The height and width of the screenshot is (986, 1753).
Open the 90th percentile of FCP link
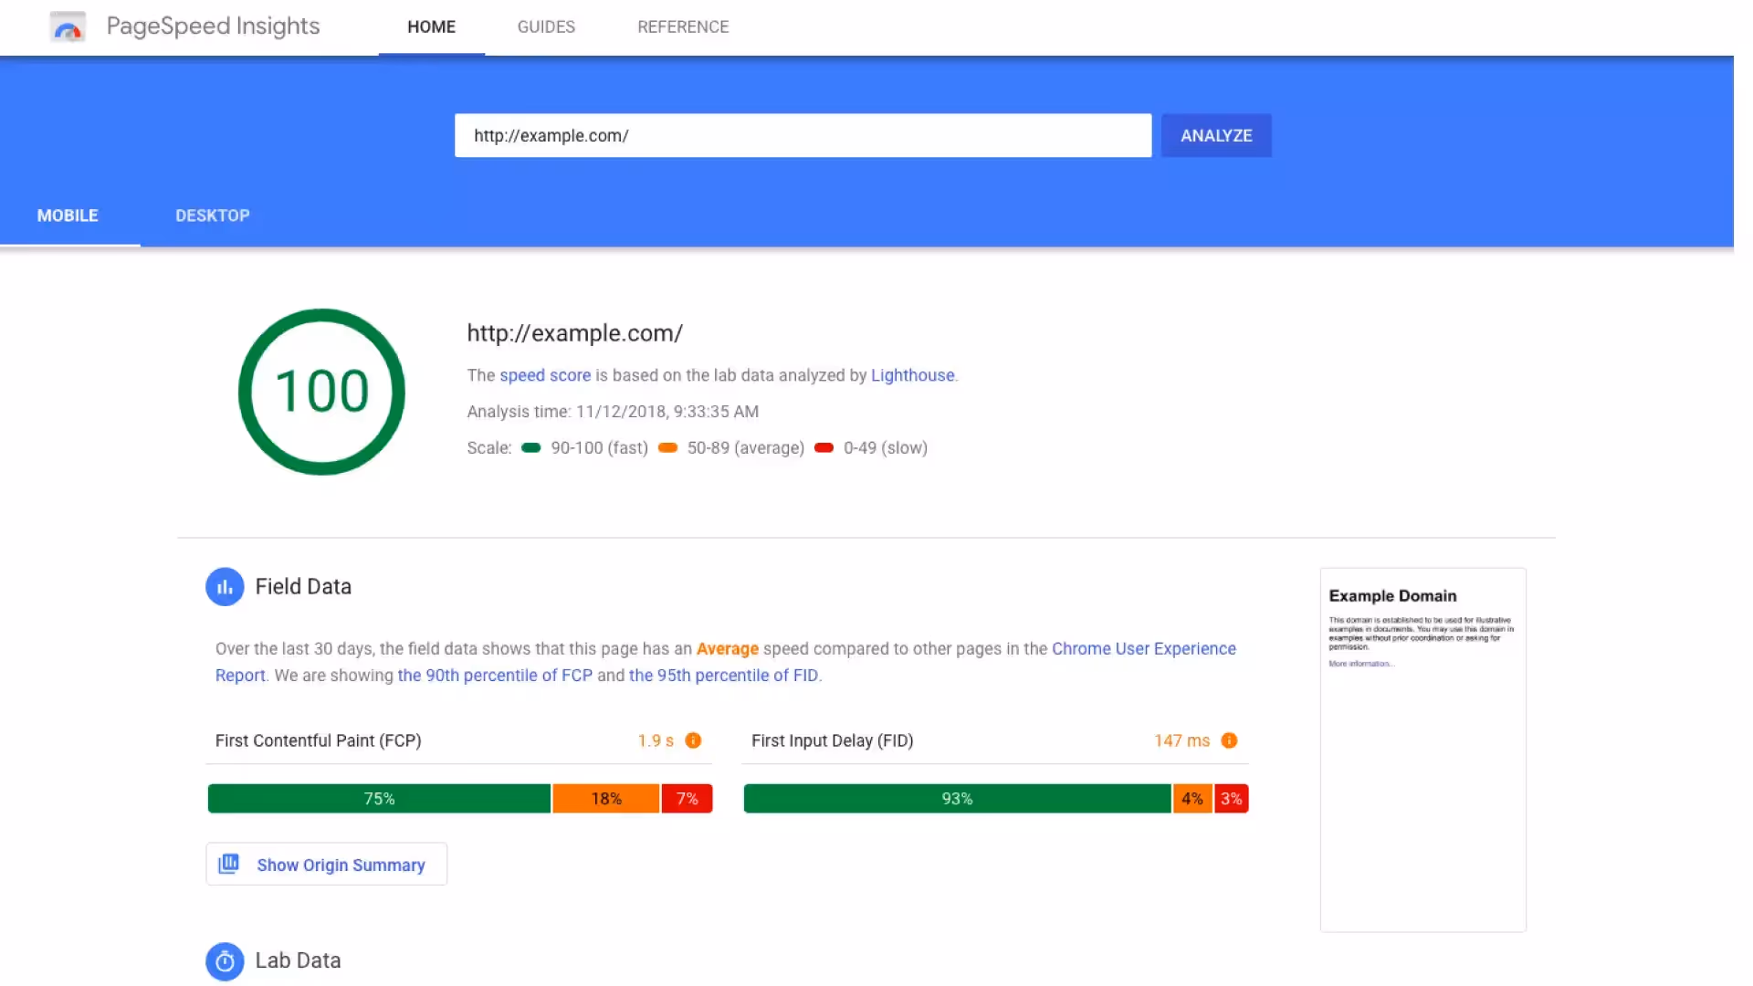[x=495, y=676]
